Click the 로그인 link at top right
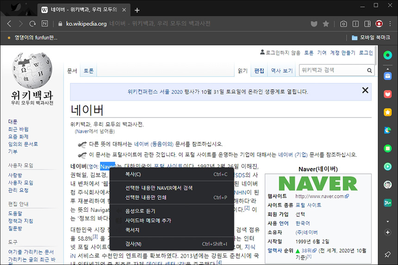 tap(366, 53)
